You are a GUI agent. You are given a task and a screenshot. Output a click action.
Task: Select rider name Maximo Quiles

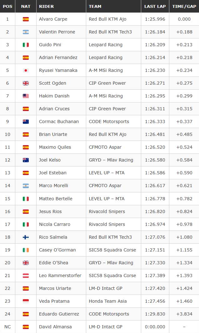(55, 147)
